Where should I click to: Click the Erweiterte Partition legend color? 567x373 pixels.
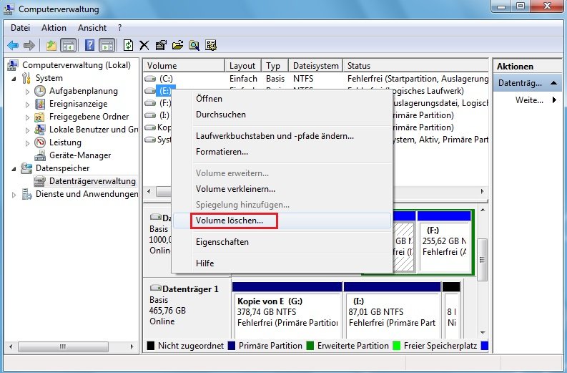pos(310,346)
